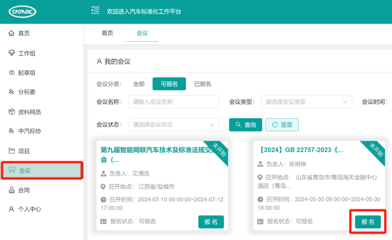The height and width of the screenshot is (240, 392).
Task: Click the stamp icon beside 合同
Action: [x=12, y=190]
